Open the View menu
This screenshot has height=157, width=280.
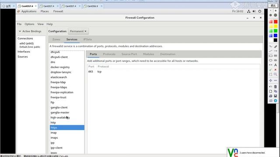[40, 24]
